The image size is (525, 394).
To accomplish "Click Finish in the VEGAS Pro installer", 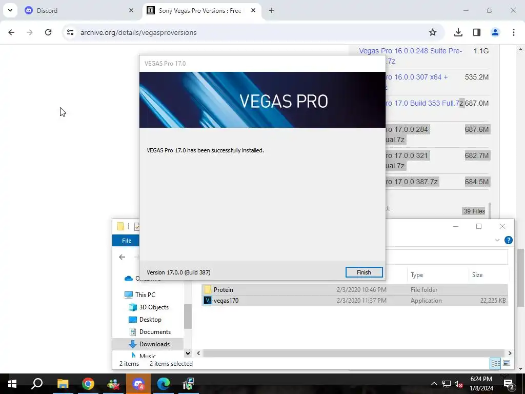I will 364,272.
